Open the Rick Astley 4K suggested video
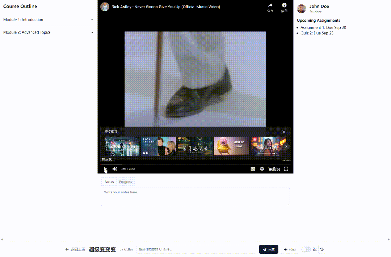This screenshot has width=391, height=257. [159, 146]
